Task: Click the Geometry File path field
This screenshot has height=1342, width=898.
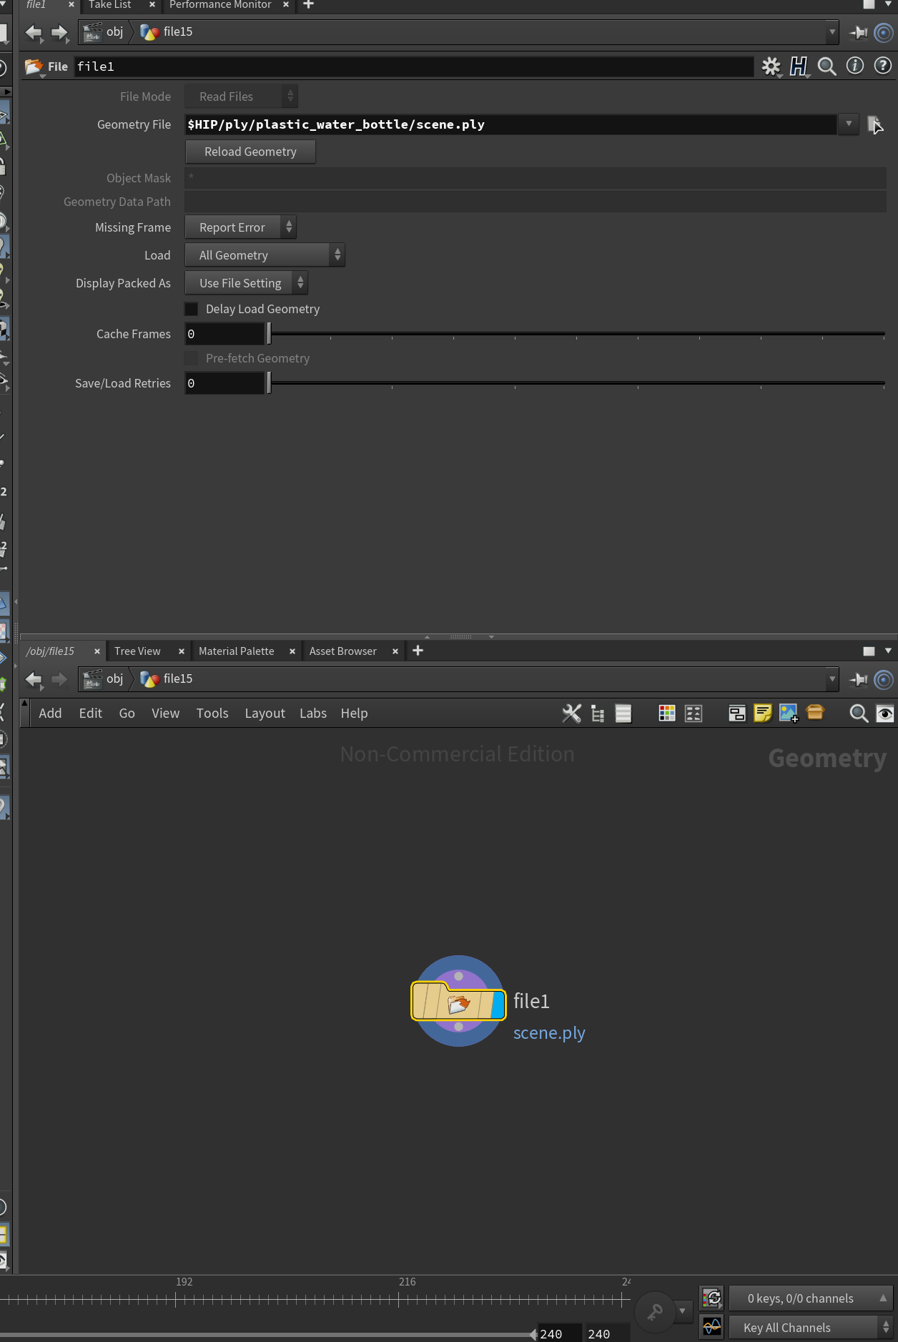Action: 510,124
